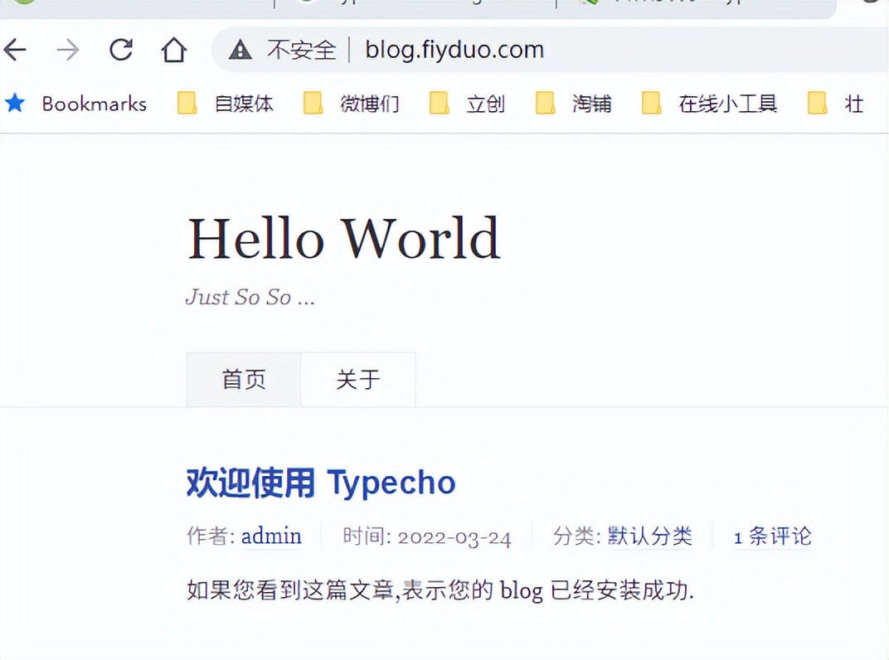Click the browser back arrow
Viewport: 889px width, 660px height.
[15, 50]
